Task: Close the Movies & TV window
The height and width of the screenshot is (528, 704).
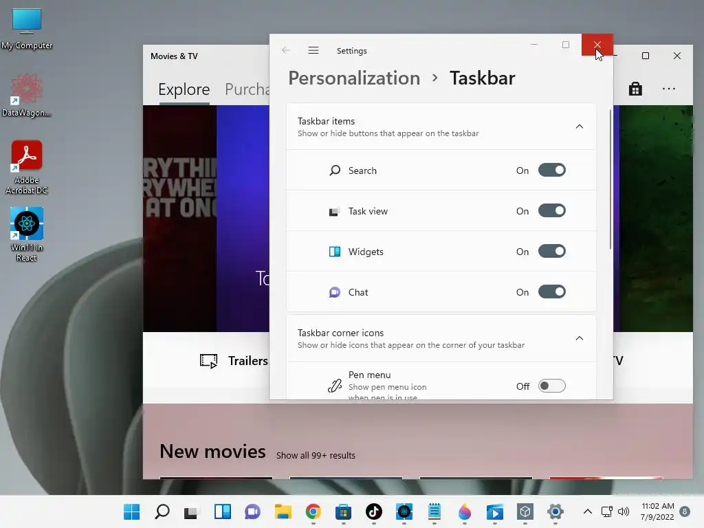Action: click(x=677, y=56)
